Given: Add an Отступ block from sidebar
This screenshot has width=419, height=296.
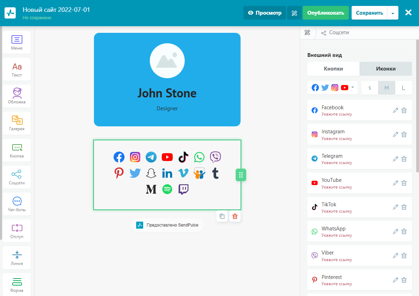Looking at the screenshot, I should 17,231.
